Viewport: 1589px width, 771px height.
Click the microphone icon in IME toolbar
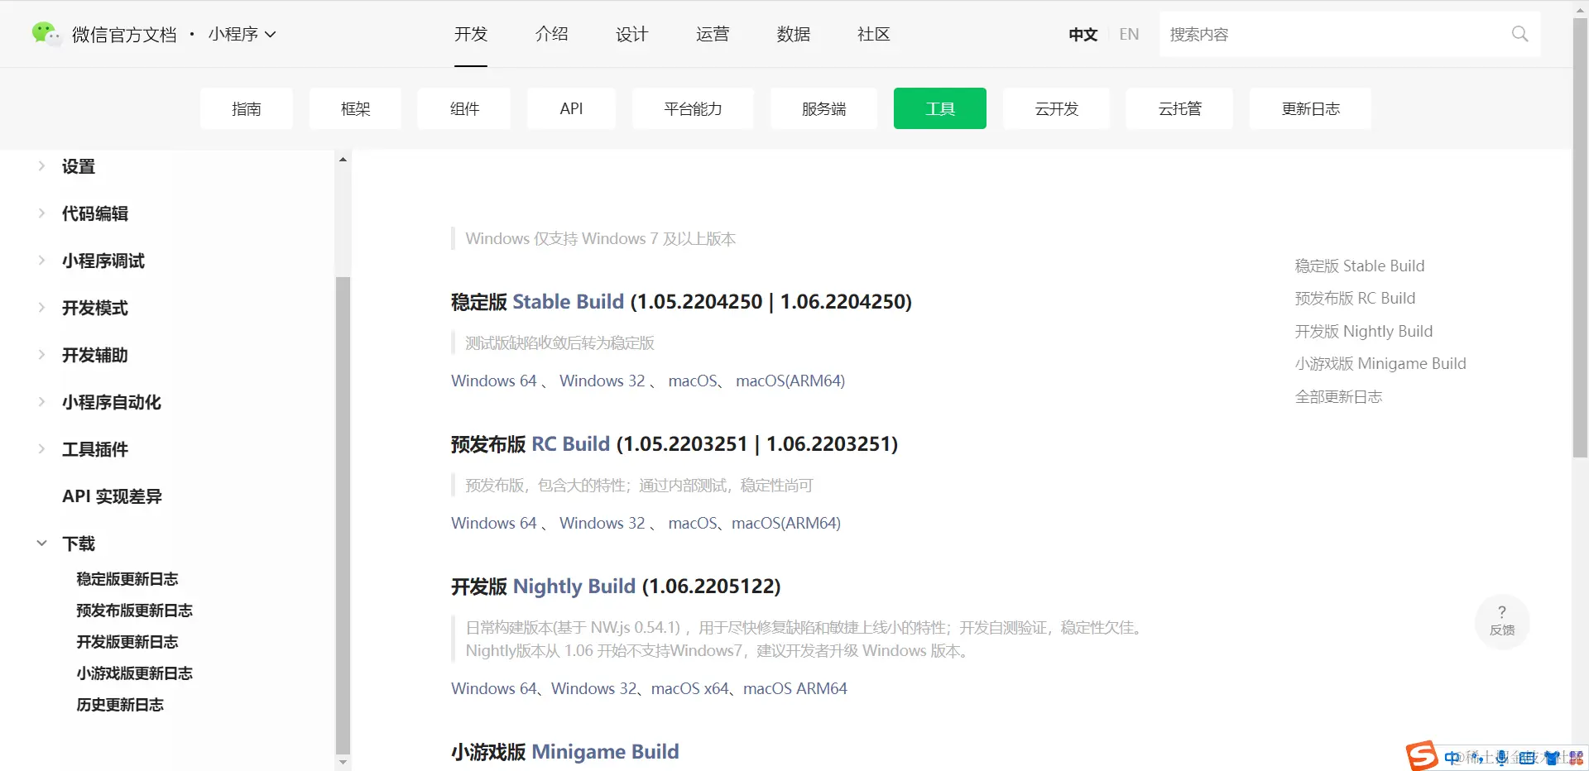click(1501, 757)
